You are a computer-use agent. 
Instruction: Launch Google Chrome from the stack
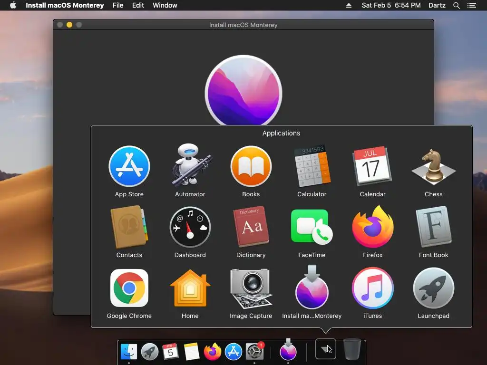click(x=129, y=288)
